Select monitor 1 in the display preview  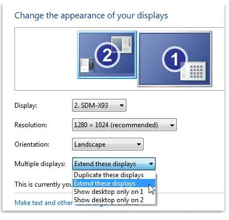175,59
